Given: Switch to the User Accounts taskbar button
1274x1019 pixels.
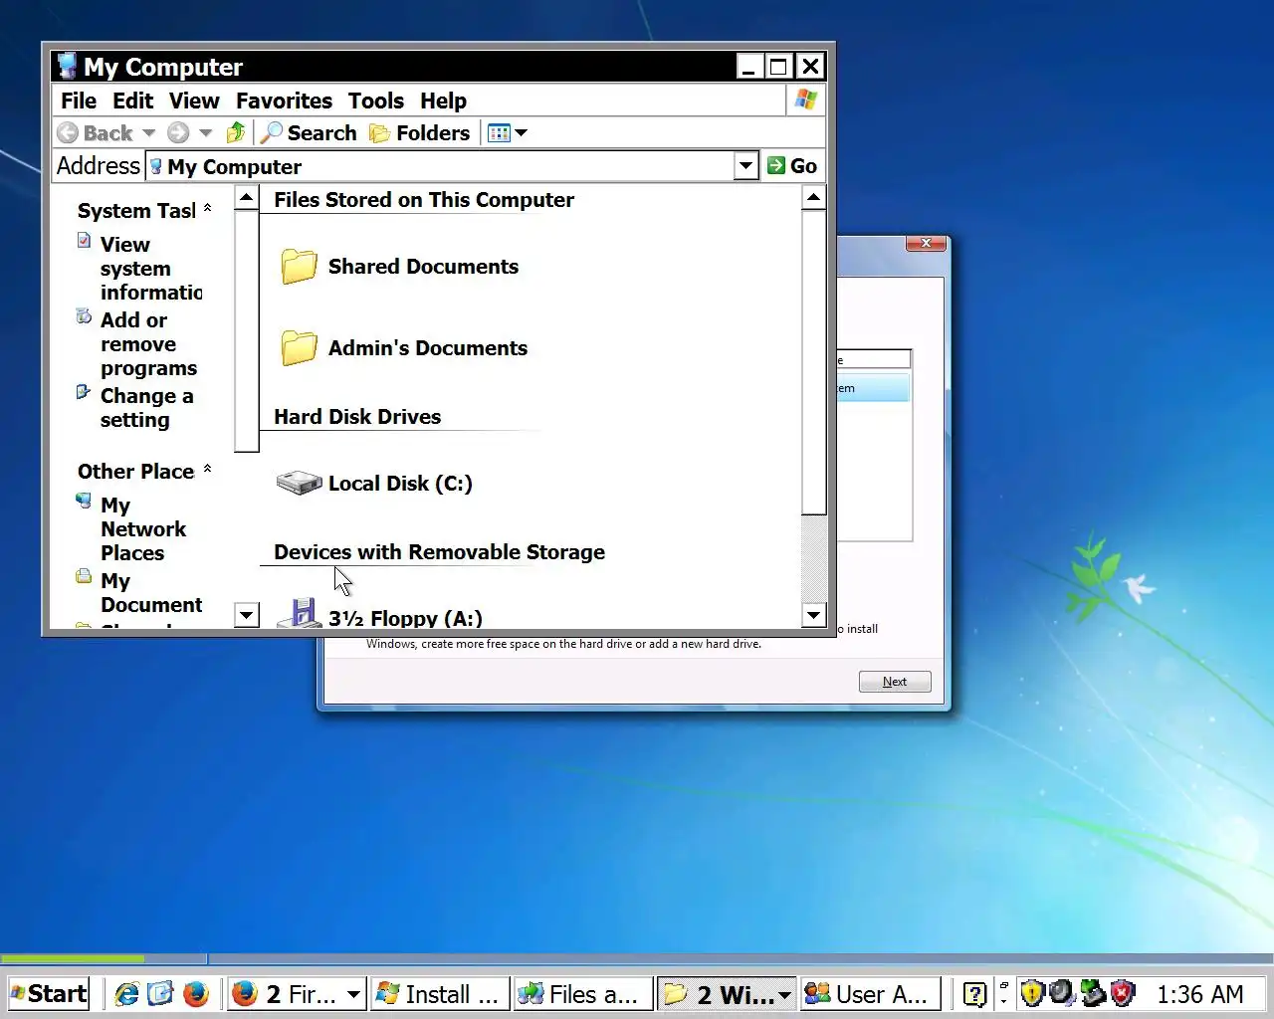Looking at the screenshot, I should pyautogui.click(x=869, y=993).
